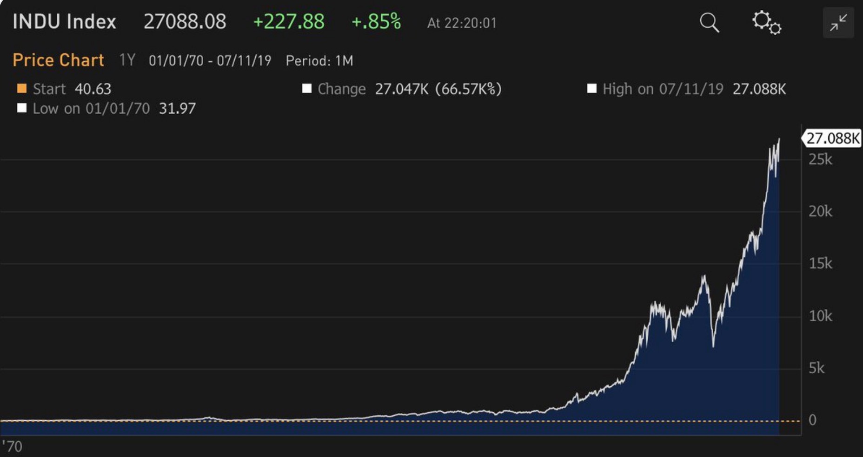
Task: Select the Price Chart tab title
Action: coord(58,60)
